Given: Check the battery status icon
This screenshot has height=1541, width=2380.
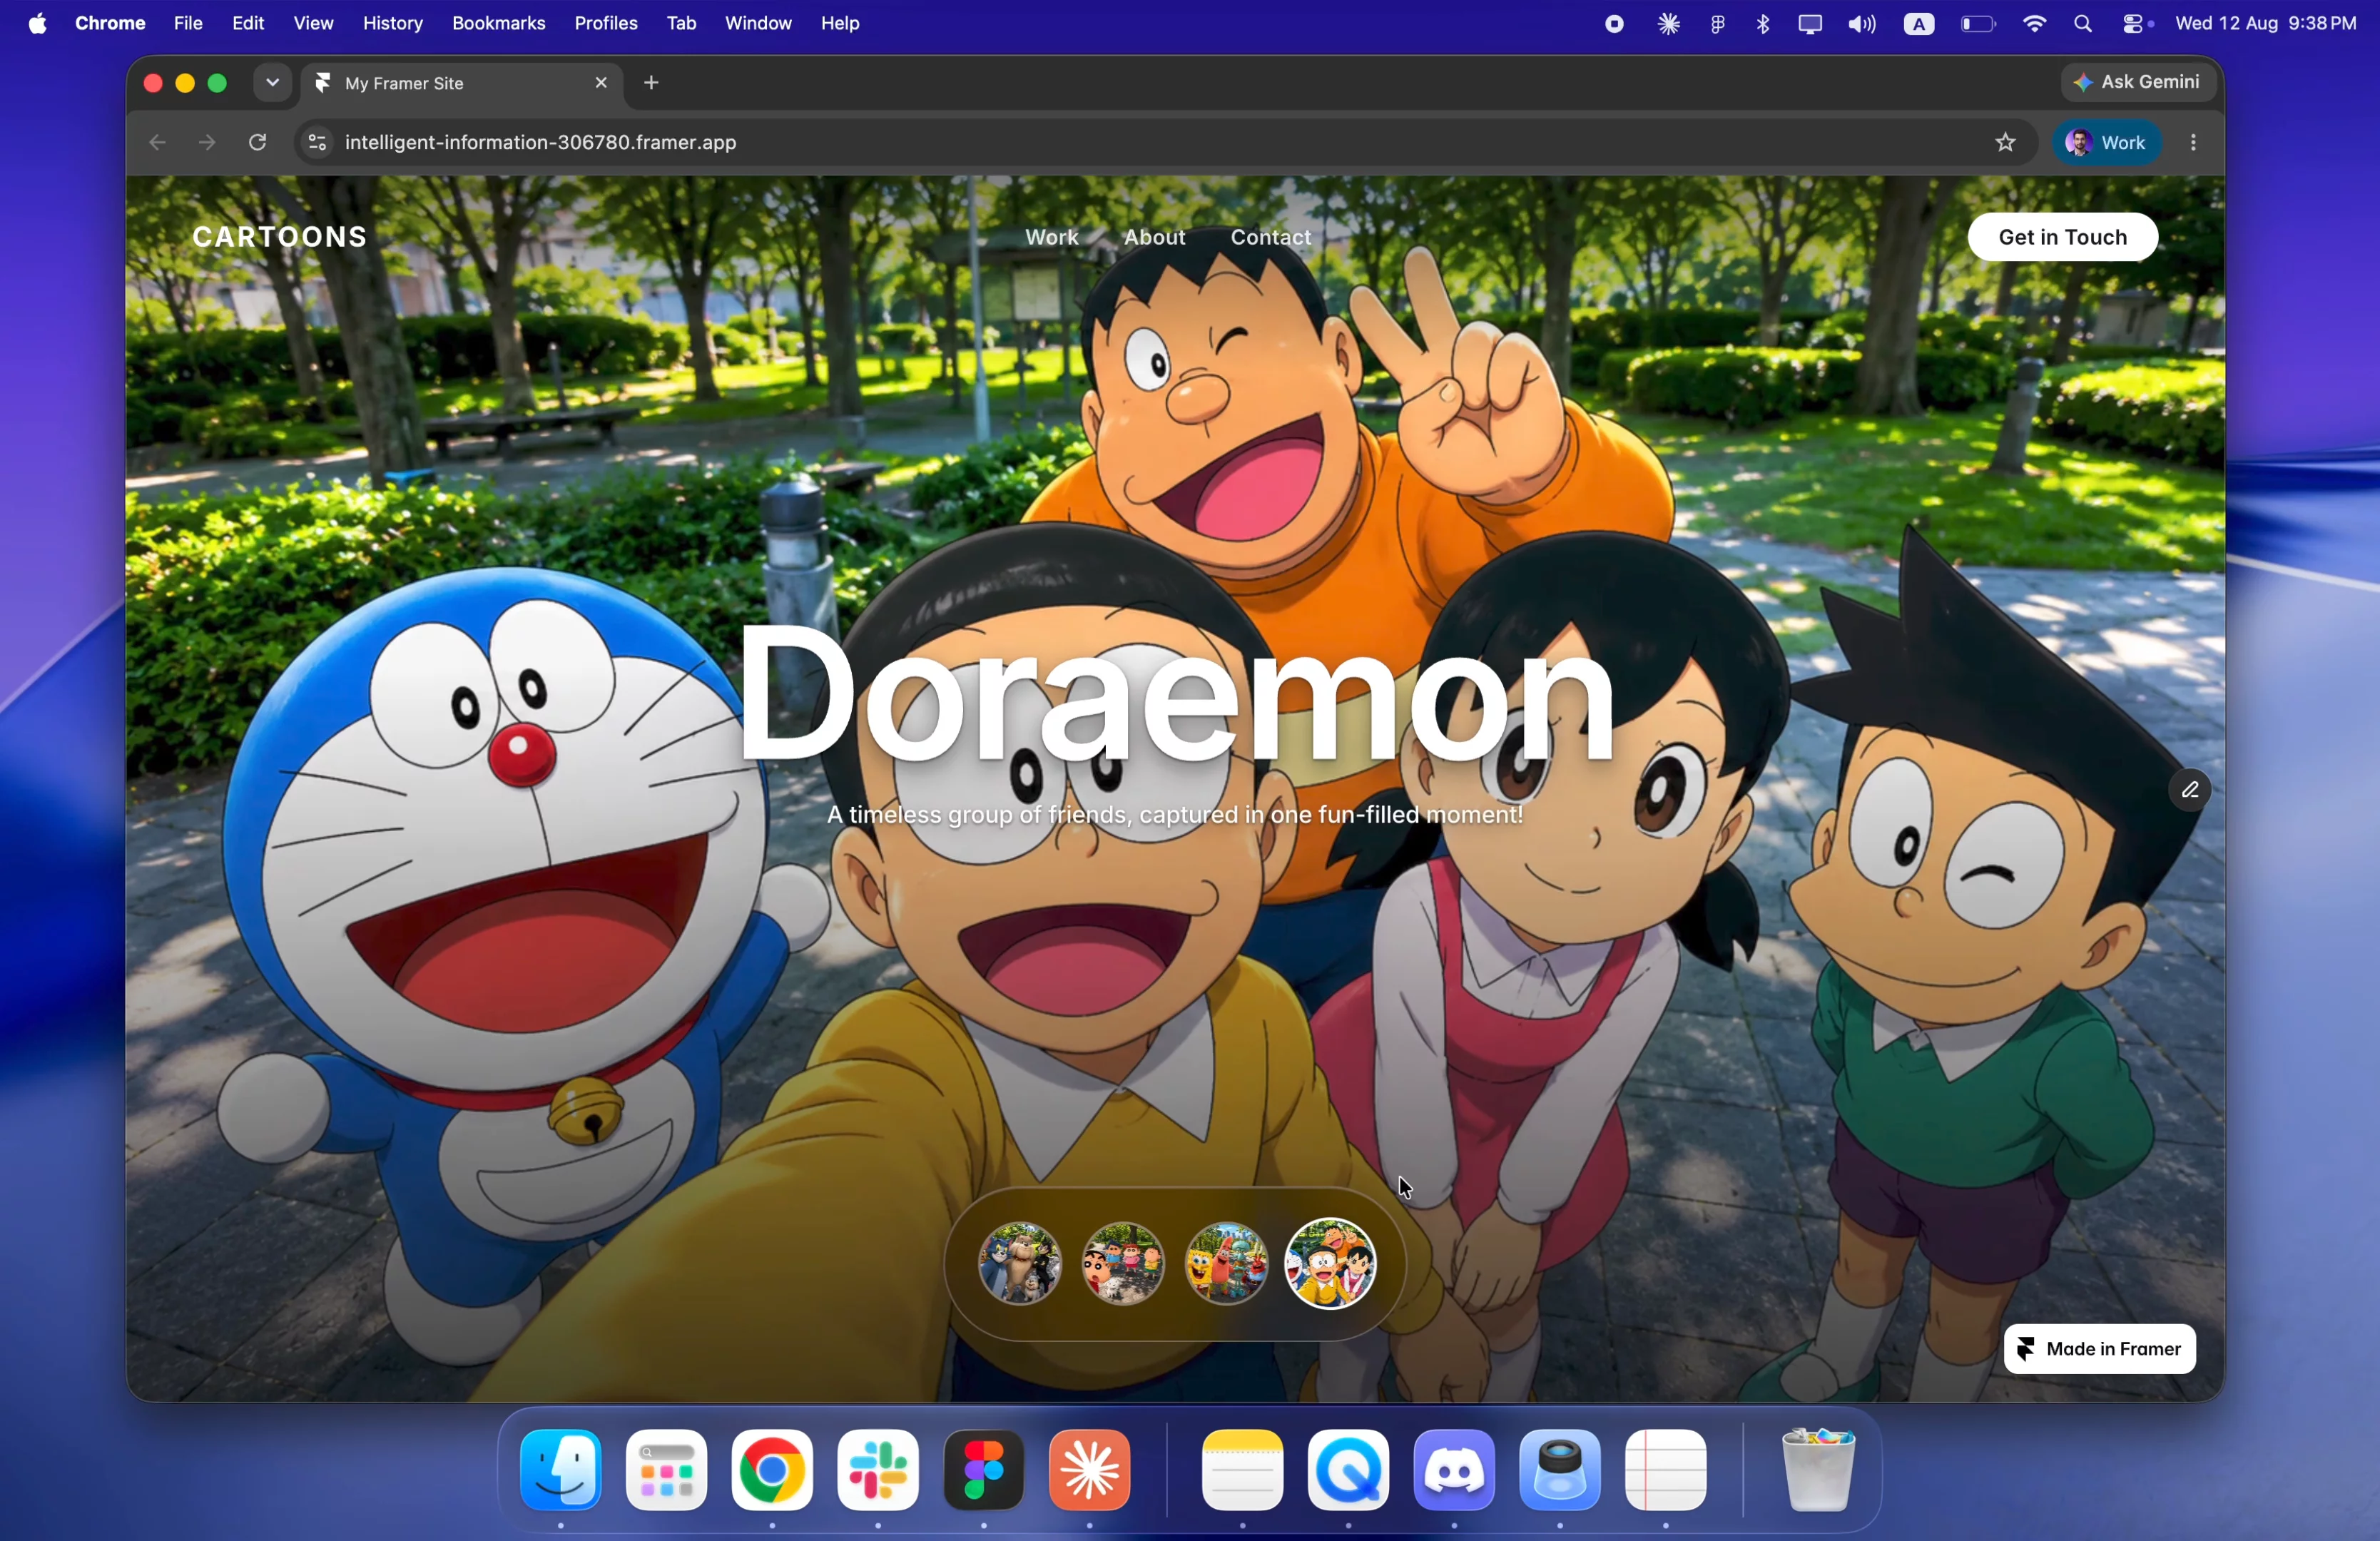Looking at the screenshot, I should [1977, 24].
